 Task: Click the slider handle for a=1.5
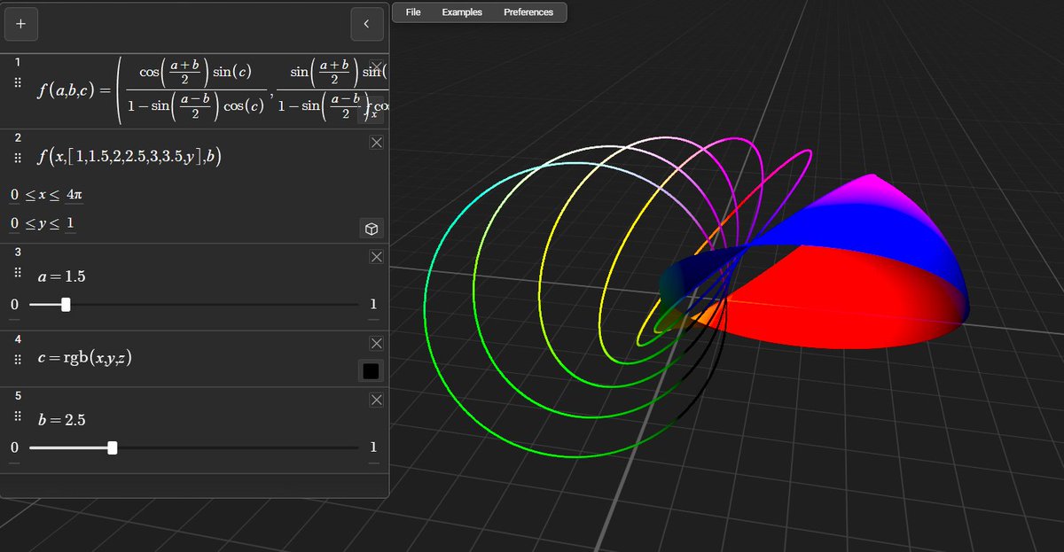66,305
